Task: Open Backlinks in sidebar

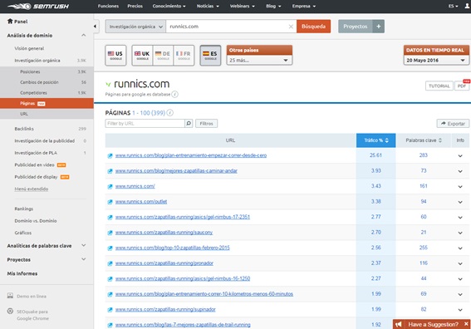Action: 24,129
